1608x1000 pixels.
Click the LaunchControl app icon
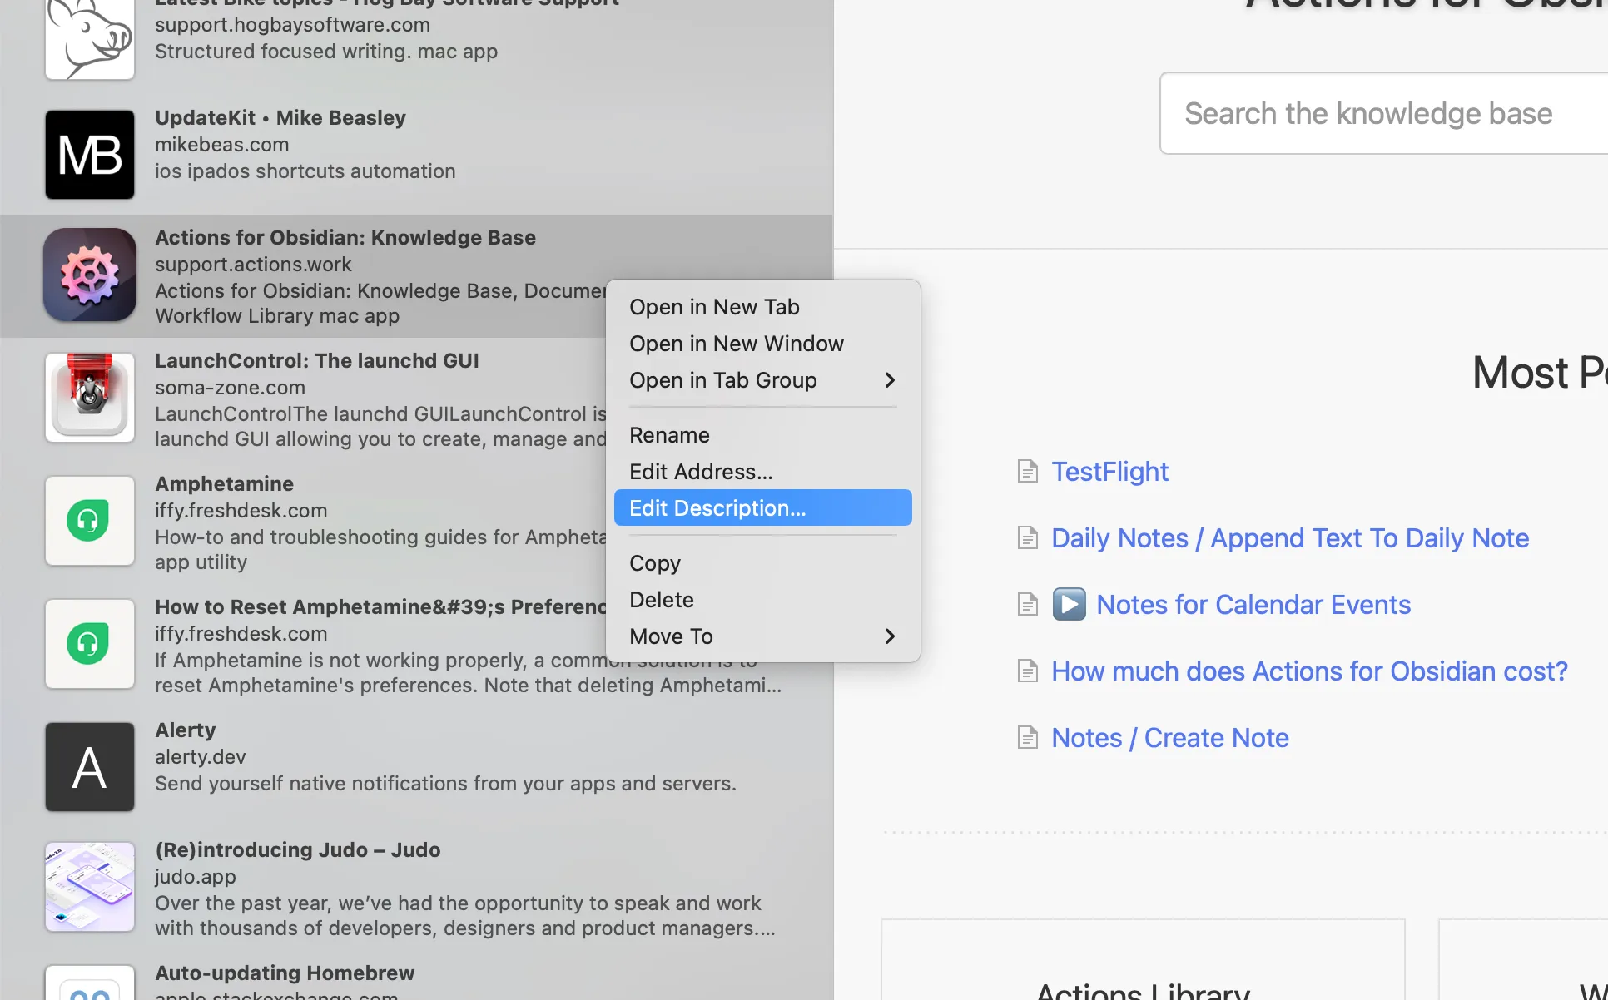click(x=89, y=396)
